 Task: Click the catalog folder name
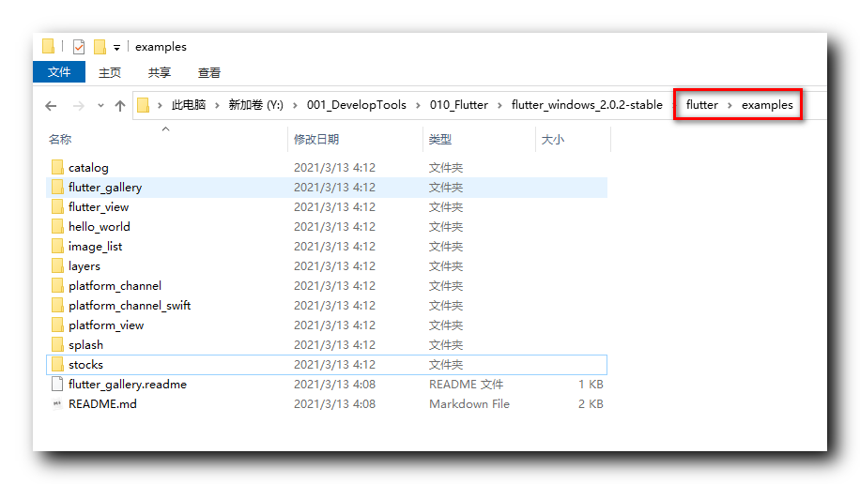88,168
